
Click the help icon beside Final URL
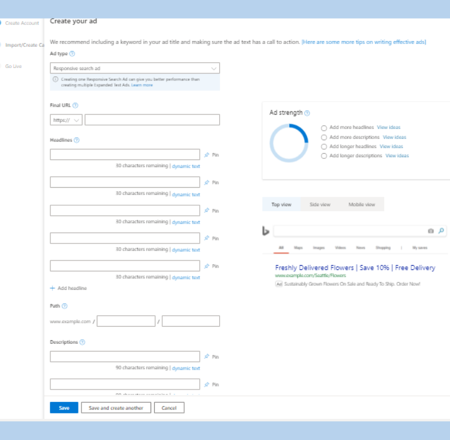click(75, 106)
